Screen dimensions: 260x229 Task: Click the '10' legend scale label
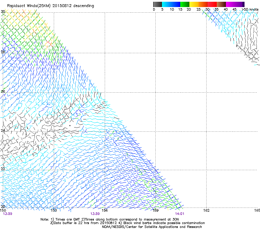(x=172, y=10)
